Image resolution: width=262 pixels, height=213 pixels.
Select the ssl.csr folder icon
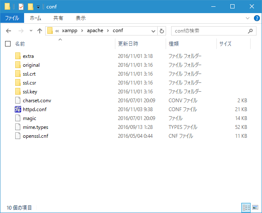click(x=18, y=82)
